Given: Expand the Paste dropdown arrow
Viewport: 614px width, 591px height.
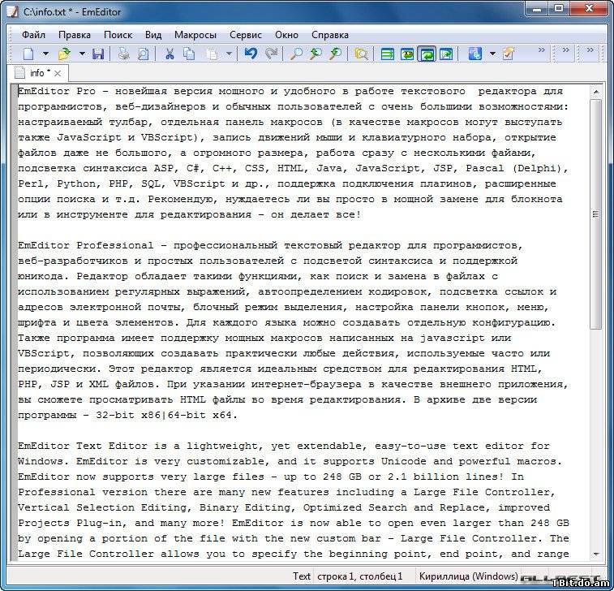Looking at the screenshot, I should click(229, 54).
